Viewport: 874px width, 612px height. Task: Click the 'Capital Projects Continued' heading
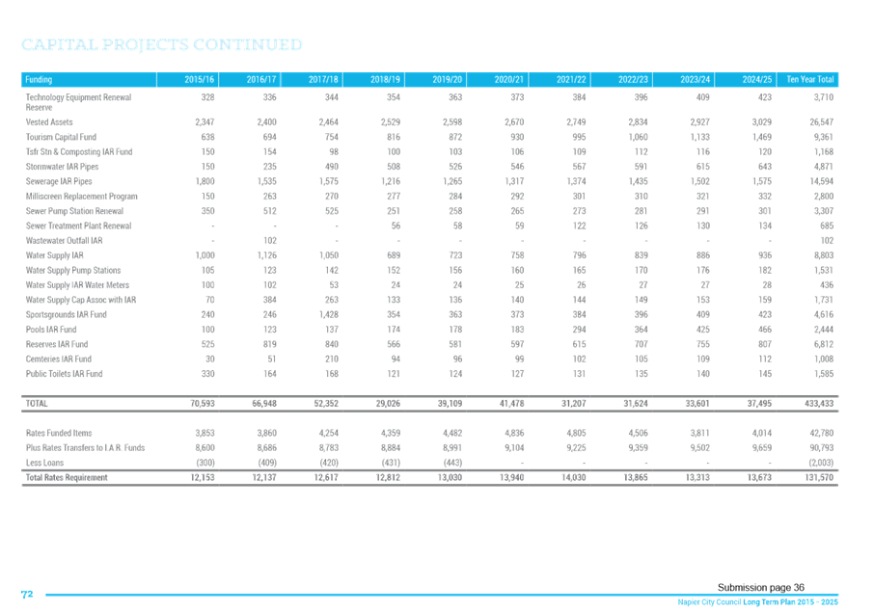pyautogui.click(x=162, y=44)
